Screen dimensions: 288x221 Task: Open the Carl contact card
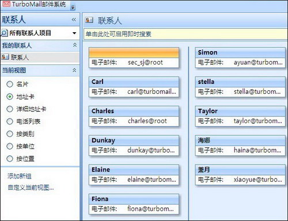[134, 87]
